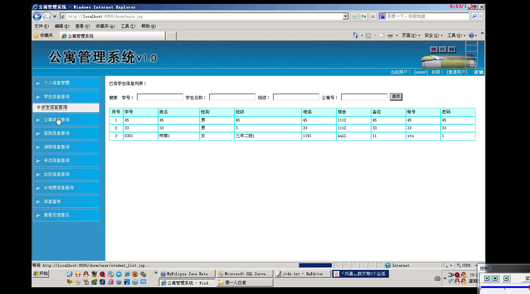Image resolution: width=530 pixels, height=294 pixels.
Task: Stop playback in control window
Action: (x=495, y=278)
